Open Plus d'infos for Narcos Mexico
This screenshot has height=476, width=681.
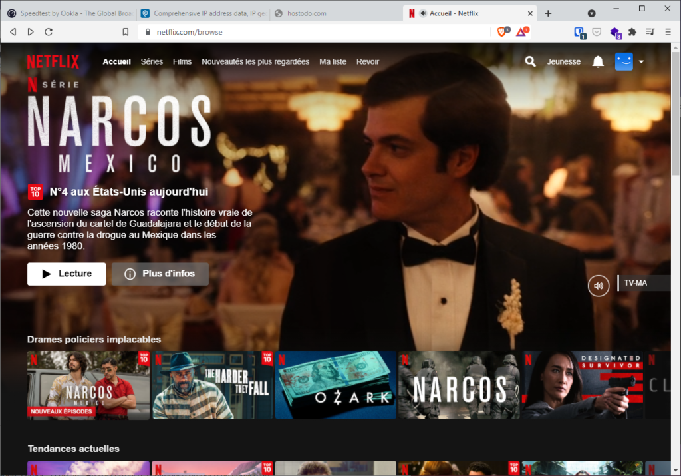(x=160, y=274)
